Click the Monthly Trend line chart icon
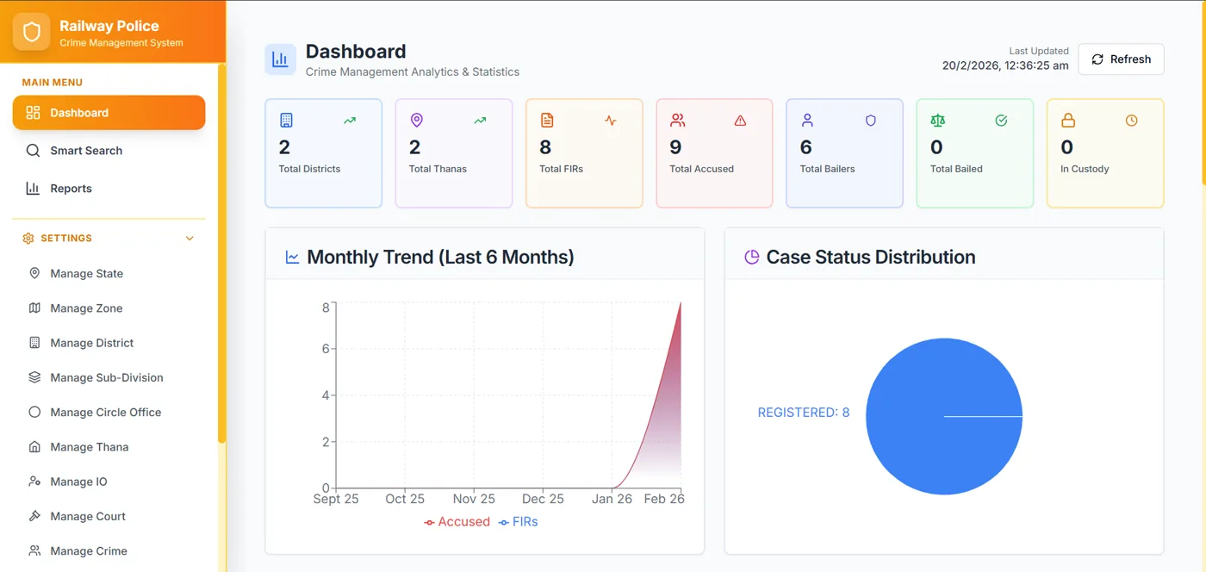1206x572 pixels. pyautogui.click(x=292, y=258)
